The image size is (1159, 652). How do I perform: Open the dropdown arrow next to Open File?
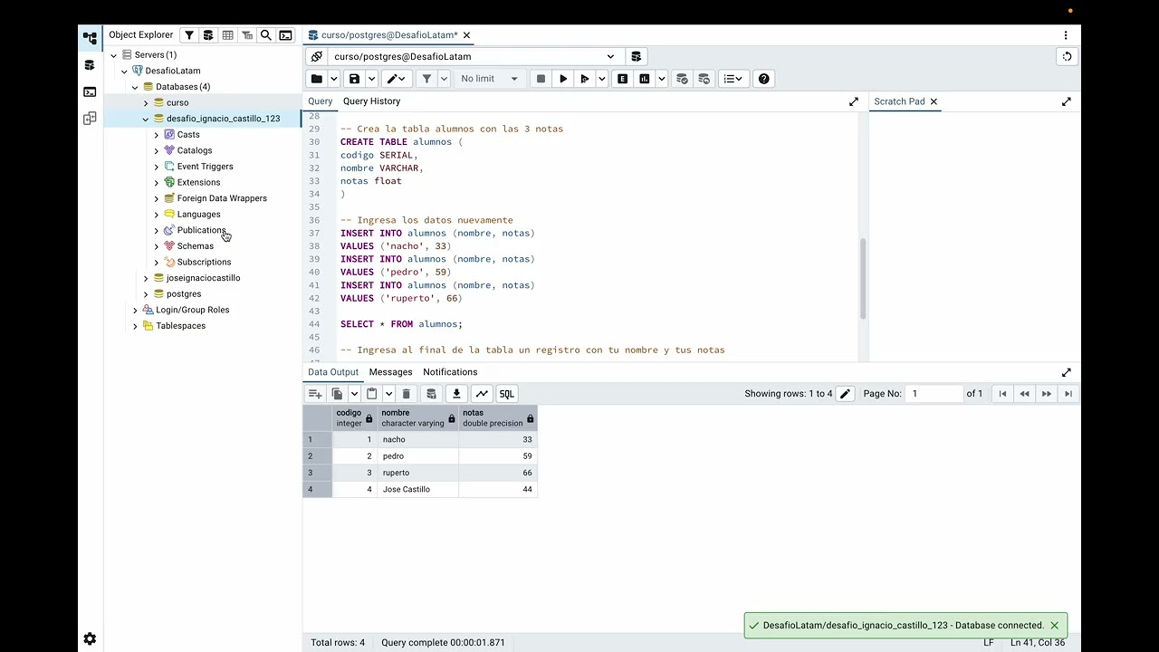click(334, 79)
